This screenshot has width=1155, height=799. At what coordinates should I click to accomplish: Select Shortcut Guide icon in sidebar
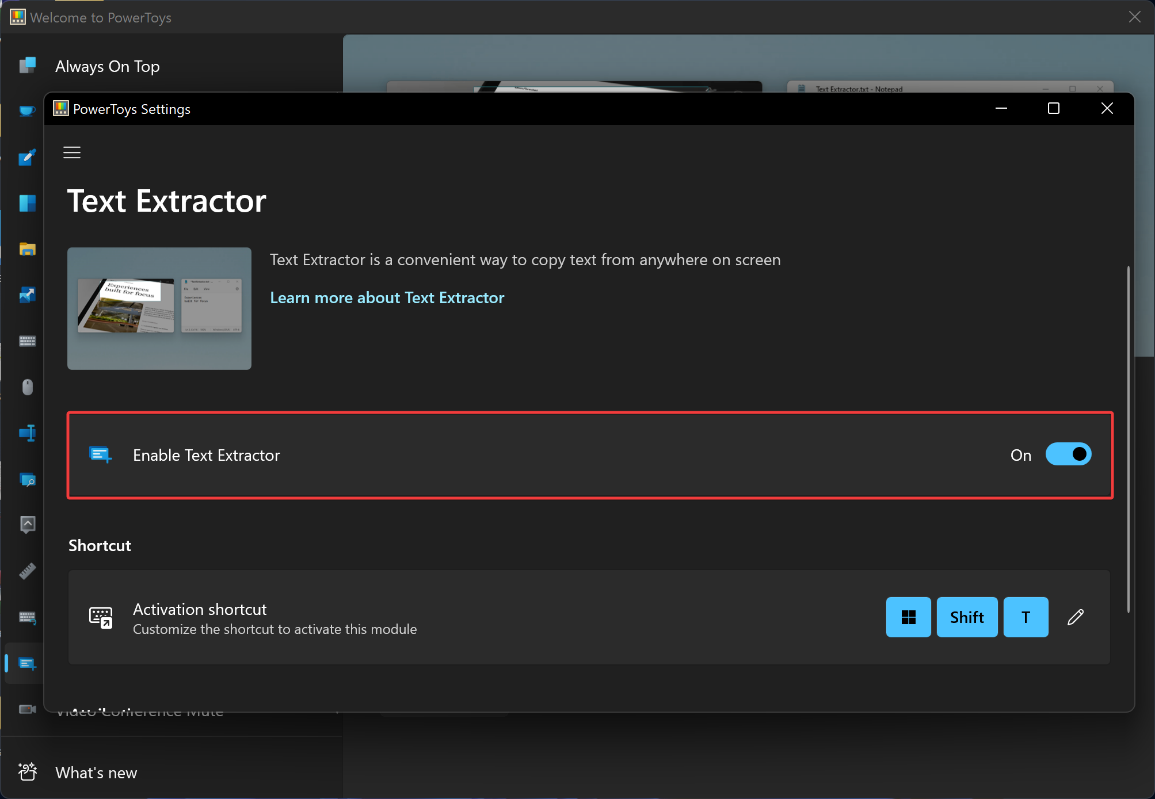click(27, 617)
